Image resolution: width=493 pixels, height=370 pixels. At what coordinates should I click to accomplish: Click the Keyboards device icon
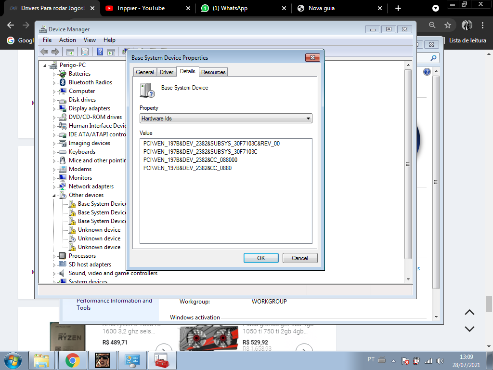pyautogui.click(x=62, y=152)
